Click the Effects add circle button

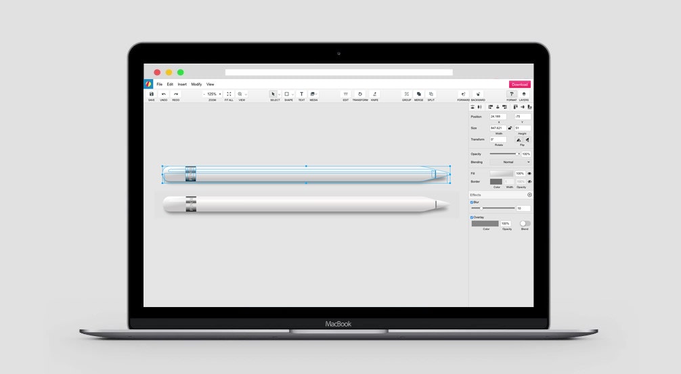[529, 195]
